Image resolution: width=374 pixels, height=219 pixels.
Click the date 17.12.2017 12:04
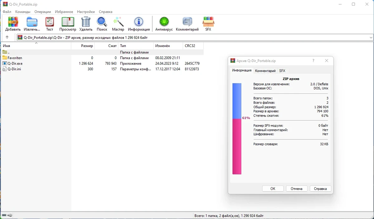(168, 69)
